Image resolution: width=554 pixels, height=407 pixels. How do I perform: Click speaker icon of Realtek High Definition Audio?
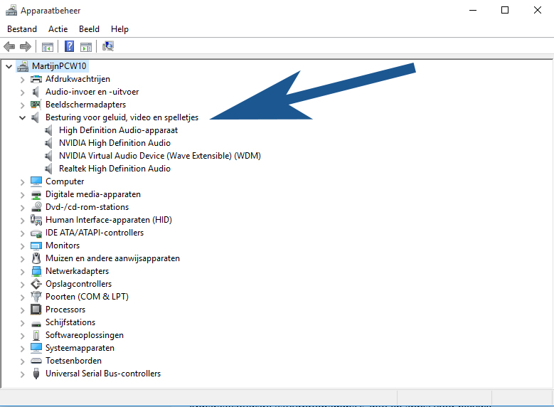(49, 169)
